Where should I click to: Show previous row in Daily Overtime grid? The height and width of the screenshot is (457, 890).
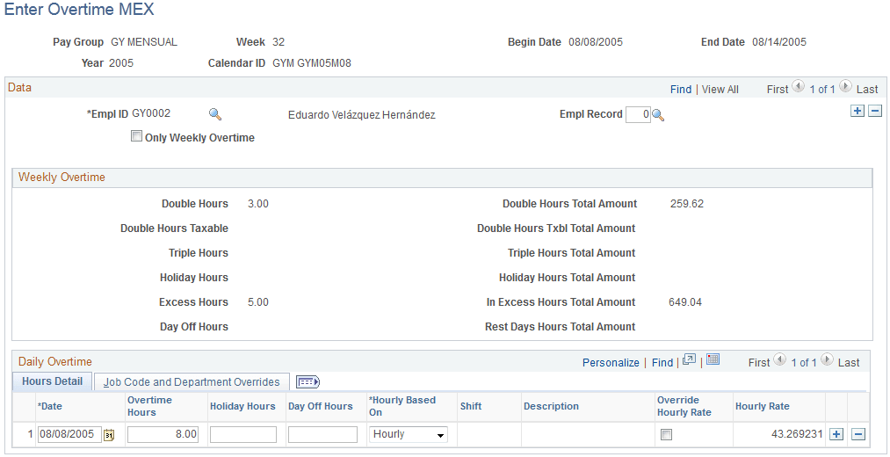click(x=780, y=360)
